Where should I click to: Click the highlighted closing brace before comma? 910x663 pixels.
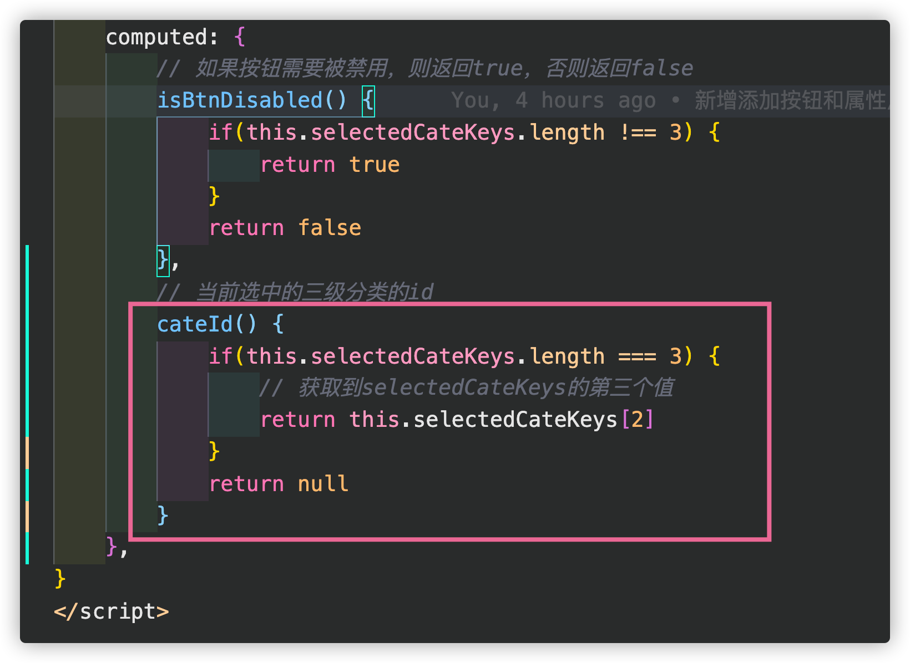[x=163, y=260]
